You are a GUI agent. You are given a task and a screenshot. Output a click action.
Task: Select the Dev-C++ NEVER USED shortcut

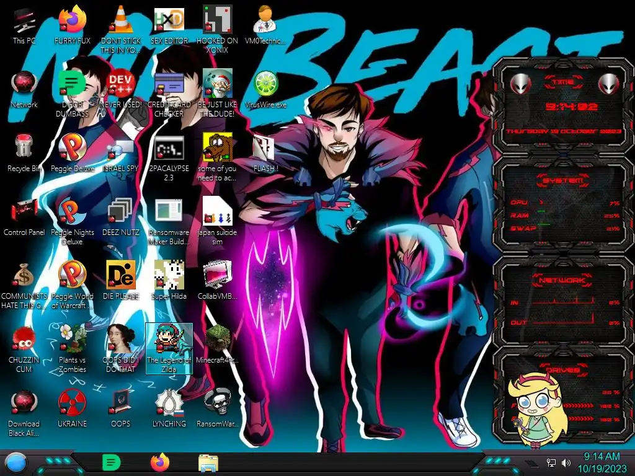click(x=121, y=89)
